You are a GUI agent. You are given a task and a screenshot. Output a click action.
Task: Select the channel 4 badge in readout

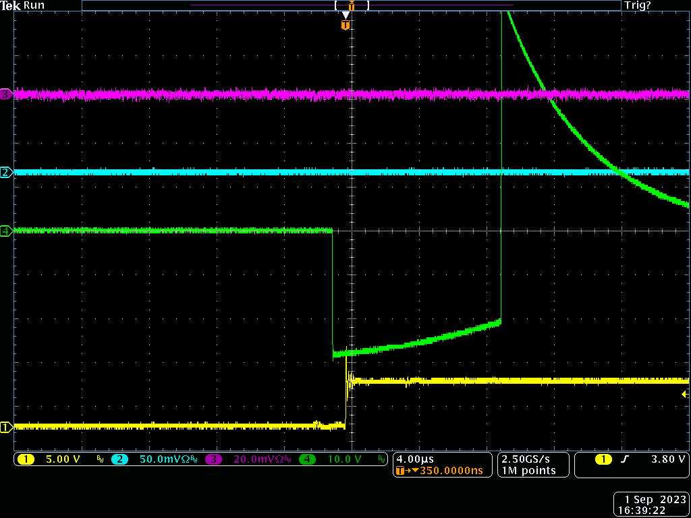(308, 459)
